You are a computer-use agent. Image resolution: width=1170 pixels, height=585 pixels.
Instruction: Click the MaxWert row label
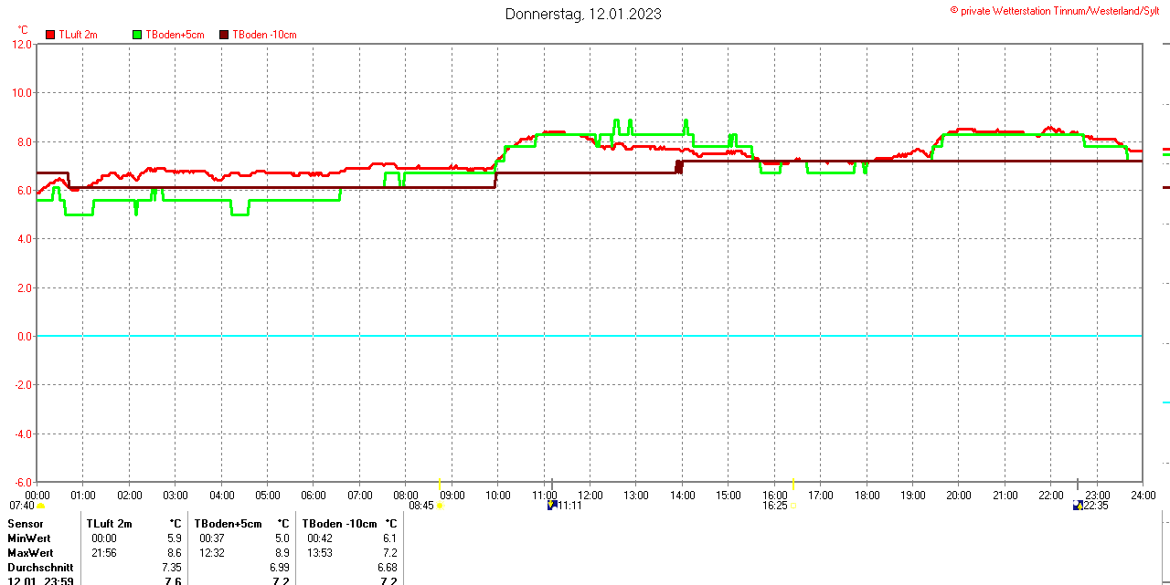pos(30,553)
